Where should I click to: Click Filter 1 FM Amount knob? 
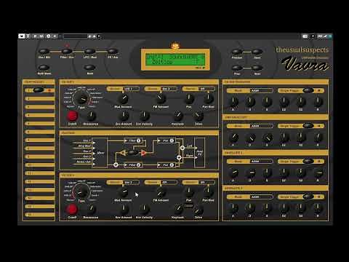(x=161, y=98)
